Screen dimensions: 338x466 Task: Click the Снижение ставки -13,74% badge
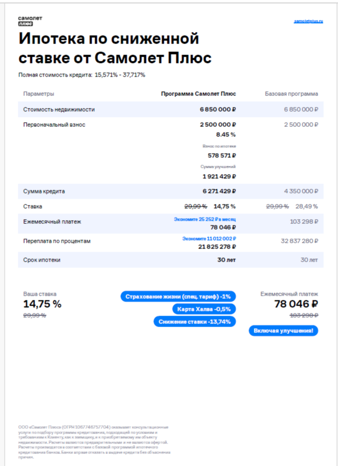pyautogui.click(x=195, y=322)
